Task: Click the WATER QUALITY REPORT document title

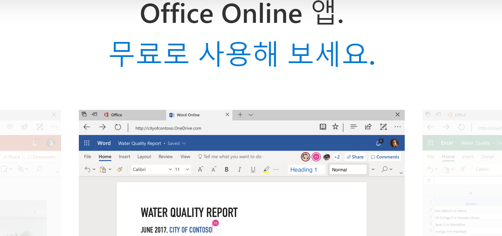Action: (189, 212)
